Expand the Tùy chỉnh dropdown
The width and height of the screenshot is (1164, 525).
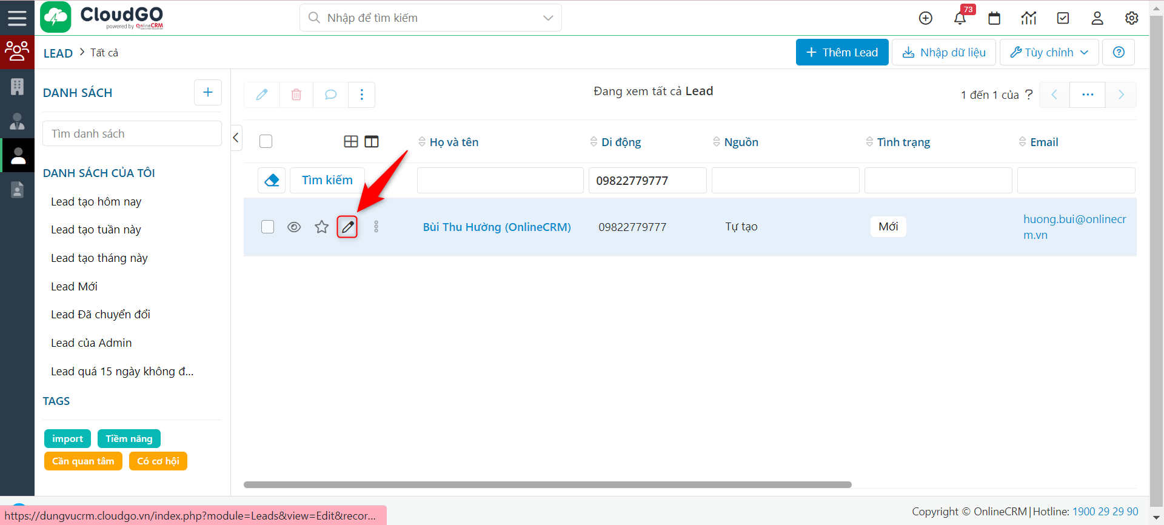(x=1049, y=52)
